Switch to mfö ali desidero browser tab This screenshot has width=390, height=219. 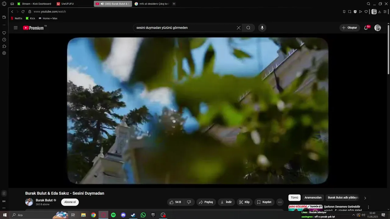pyautogui.click(x=152, y=4)
